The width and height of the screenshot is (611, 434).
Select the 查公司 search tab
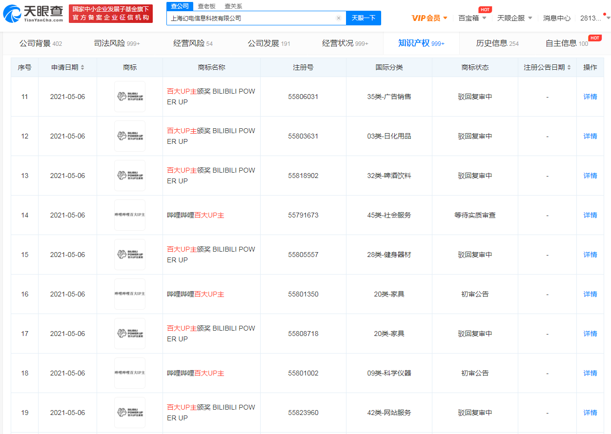(180, 6)
